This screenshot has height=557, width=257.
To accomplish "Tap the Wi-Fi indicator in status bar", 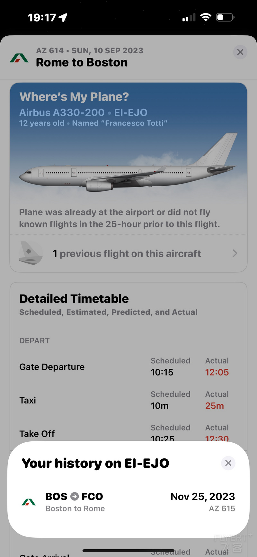I will click(x=206, y=17).
